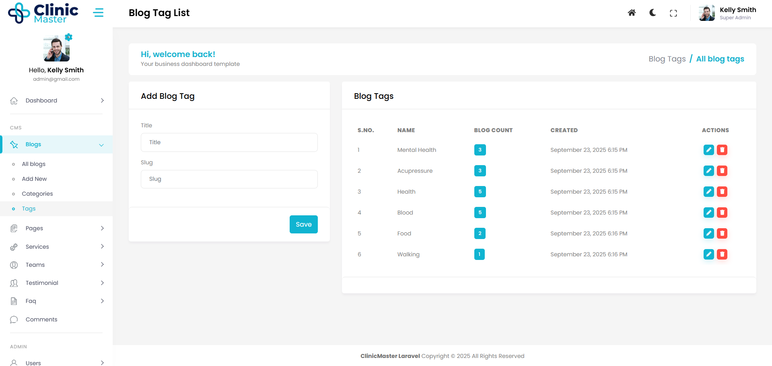Viewport: 772px width, 366px height.
Task: Enter fullscreen mode via header icon
Action: click(673, 13)
